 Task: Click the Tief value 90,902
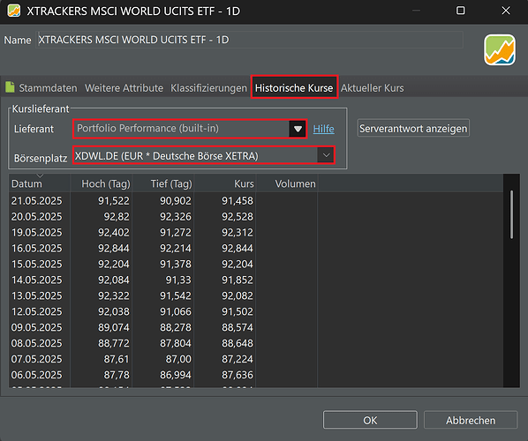point(176,201)
